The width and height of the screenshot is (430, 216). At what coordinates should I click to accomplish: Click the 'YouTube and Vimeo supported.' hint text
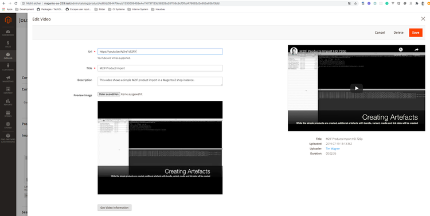click(114, 58)
